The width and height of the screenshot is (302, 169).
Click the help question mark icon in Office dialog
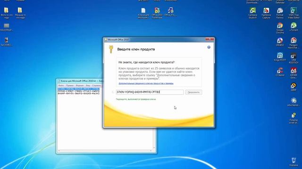click(209, 47)
